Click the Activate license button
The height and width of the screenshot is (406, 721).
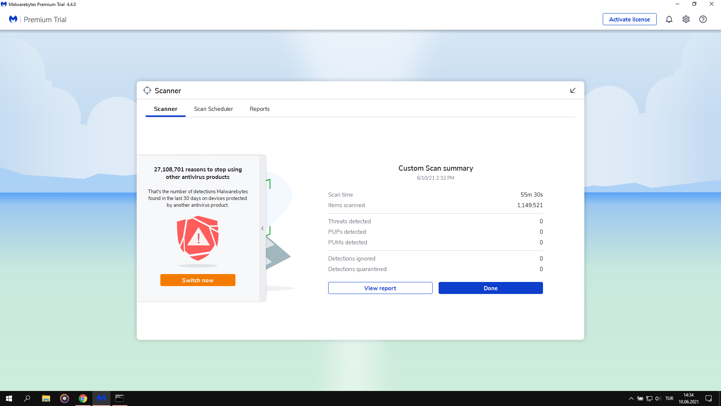(x=629, y=20)
